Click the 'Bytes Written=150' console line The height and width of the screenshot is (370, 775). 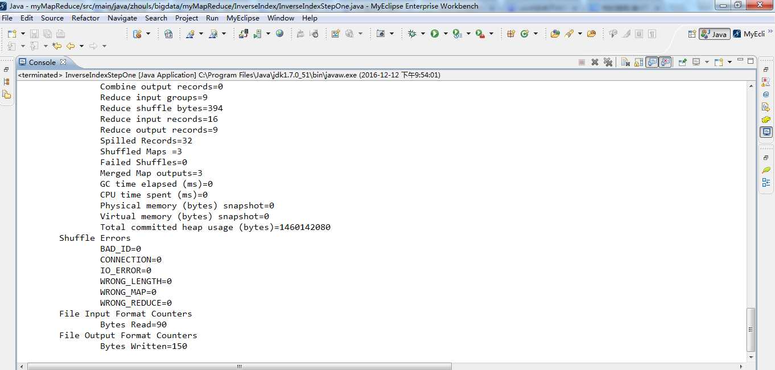point(143,346)
